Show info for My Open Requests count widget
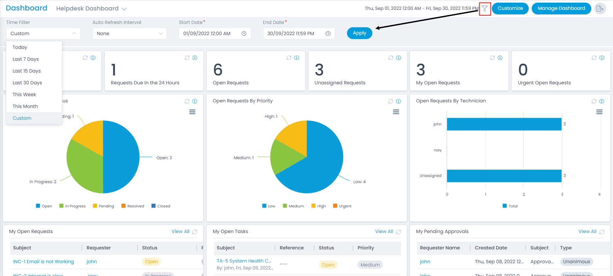This screenshot has width=613, height=276. [x=500, y=58]
